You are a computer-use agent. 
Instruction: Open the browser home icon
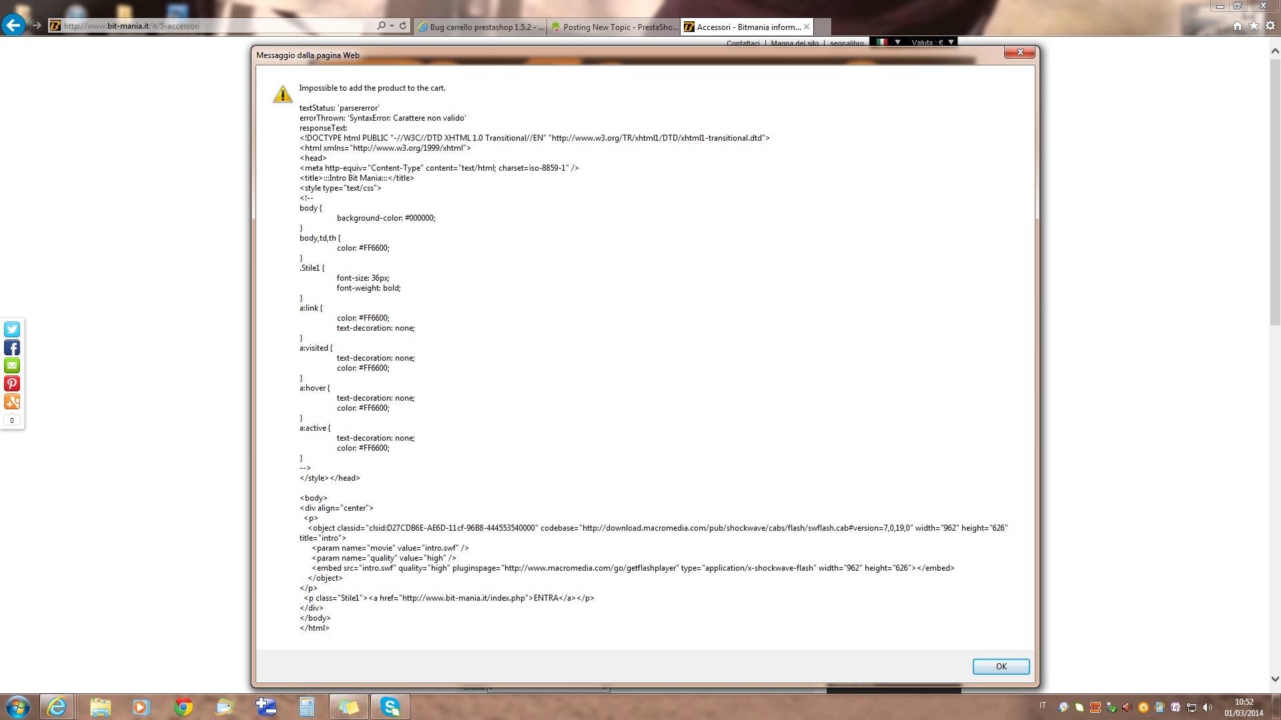pos(1238,25)
